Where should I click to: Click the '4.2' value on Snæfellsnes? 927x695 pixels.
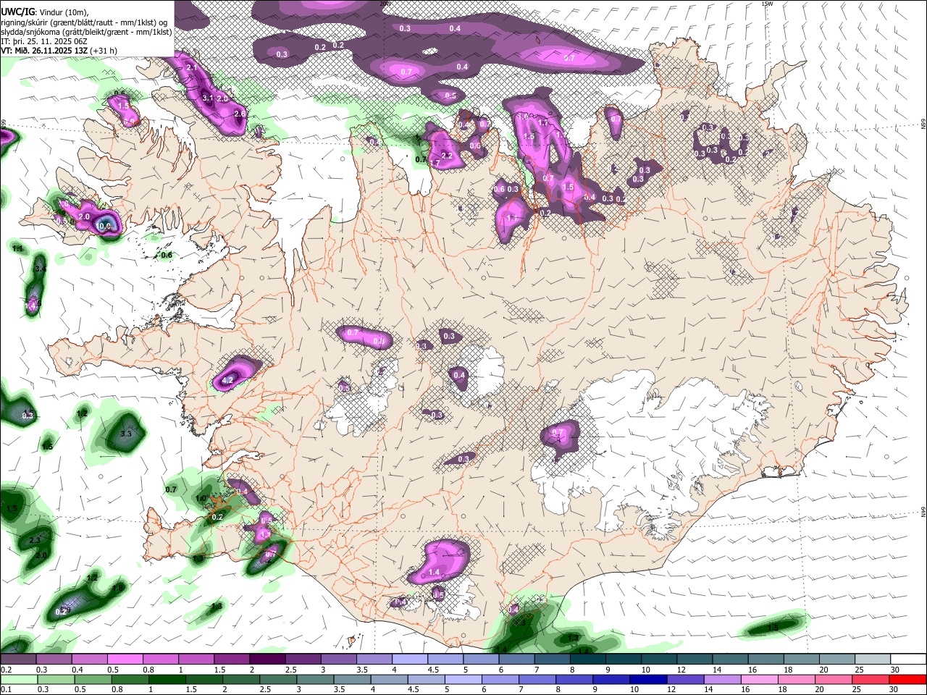(x=227, y=380)
